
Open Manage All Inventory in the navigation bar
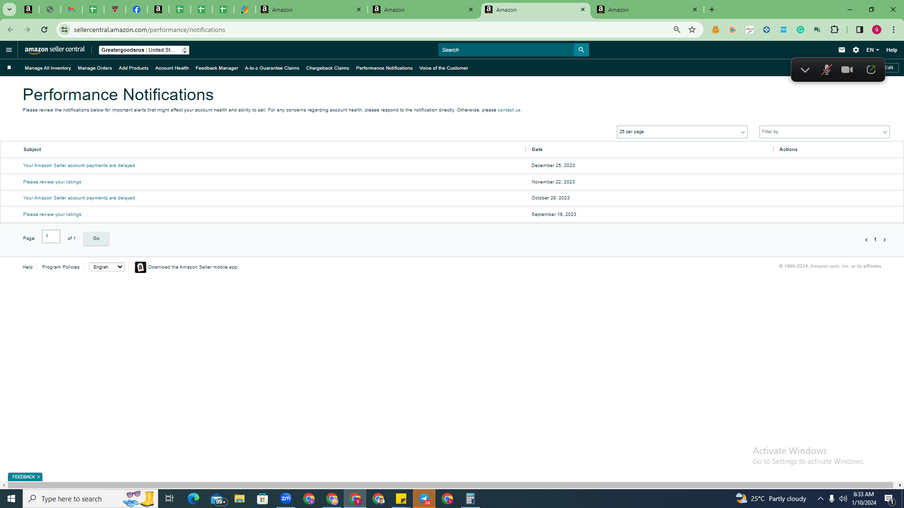coord(48,68)
